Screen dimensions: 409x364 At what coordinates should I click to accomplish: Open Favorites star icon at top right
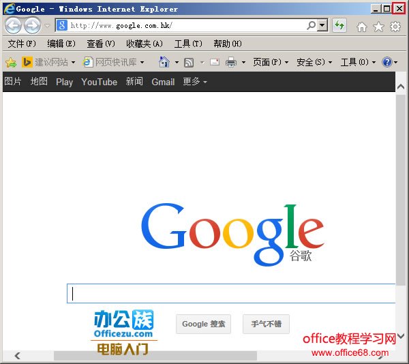pos(378,27)
